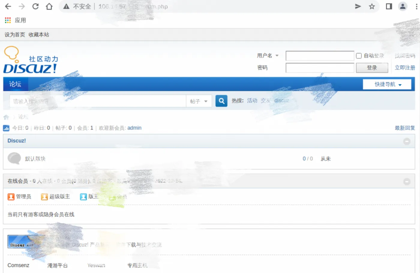
Task: Click the 超级版主 user icon
Action: [44, 197]
